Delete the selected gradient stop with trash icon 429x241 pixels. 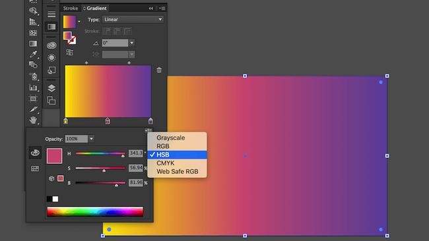pos(159,70)
